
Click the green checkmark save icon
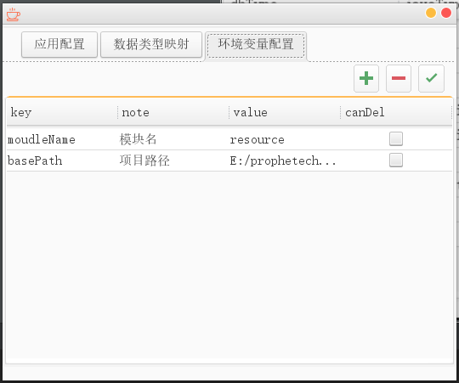pos(431,78)
